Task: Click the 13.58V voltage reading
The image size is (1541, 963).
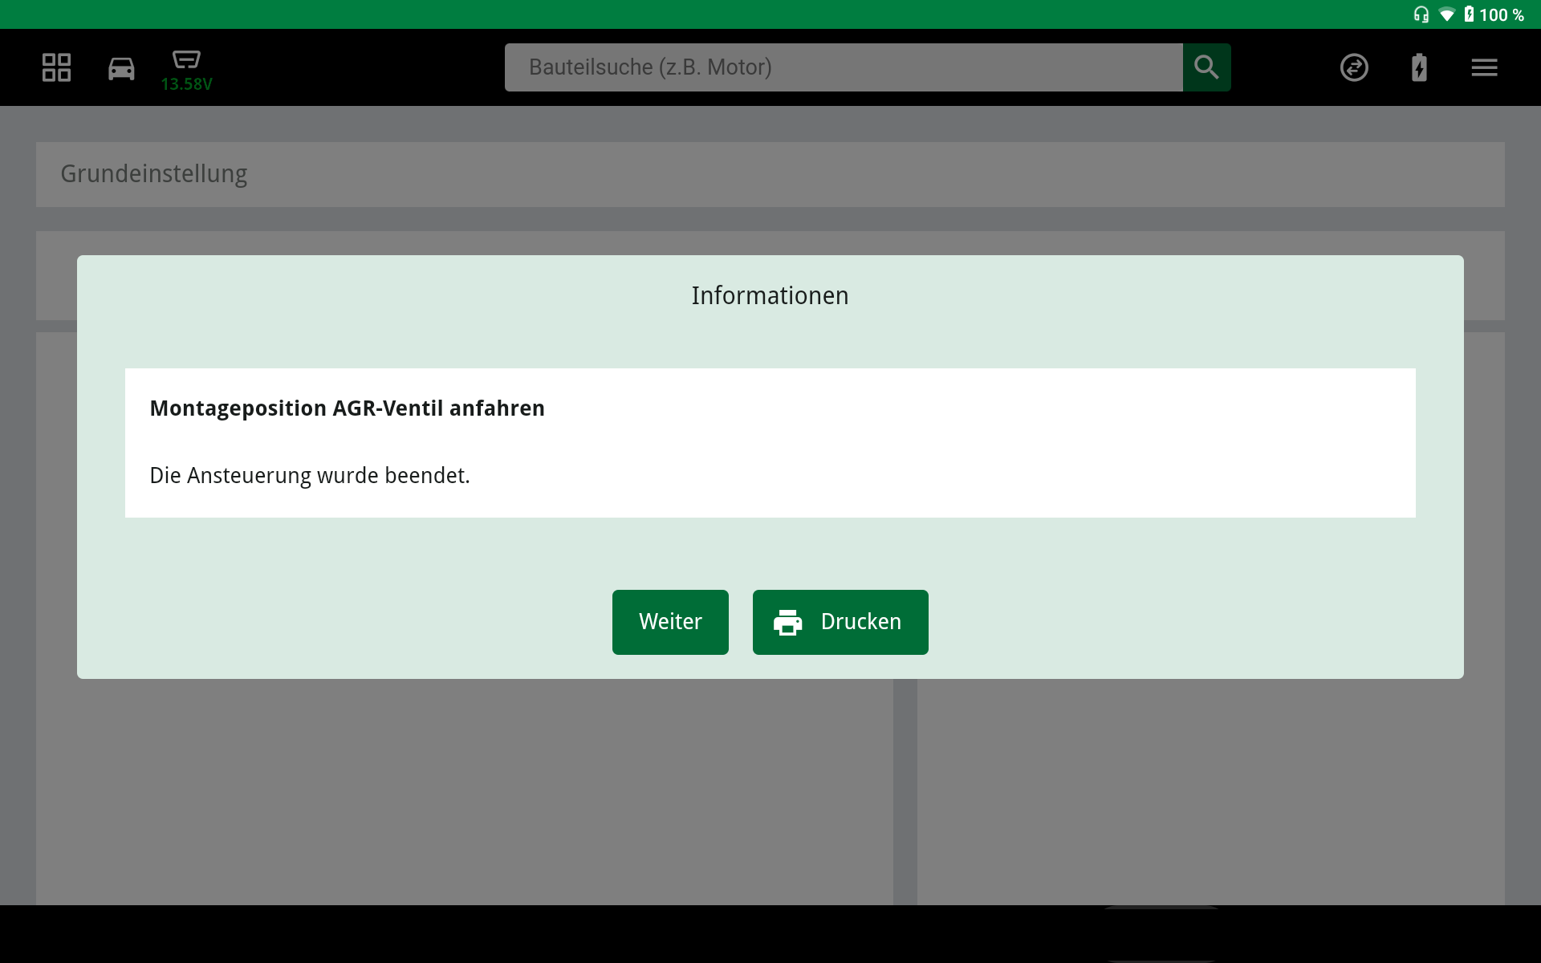Action: (x=186, y=84)
